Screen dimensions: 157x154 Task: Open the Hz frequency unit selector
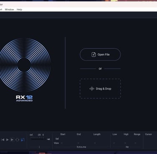point(127,147)
